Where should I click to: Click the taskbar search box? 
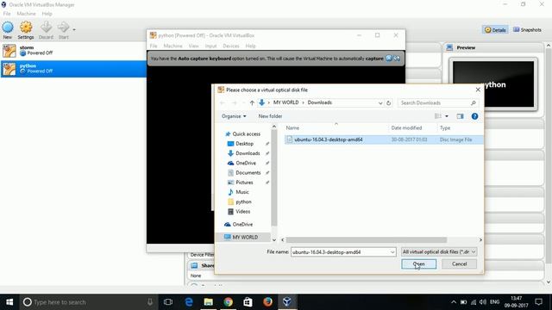pos(88,302)
